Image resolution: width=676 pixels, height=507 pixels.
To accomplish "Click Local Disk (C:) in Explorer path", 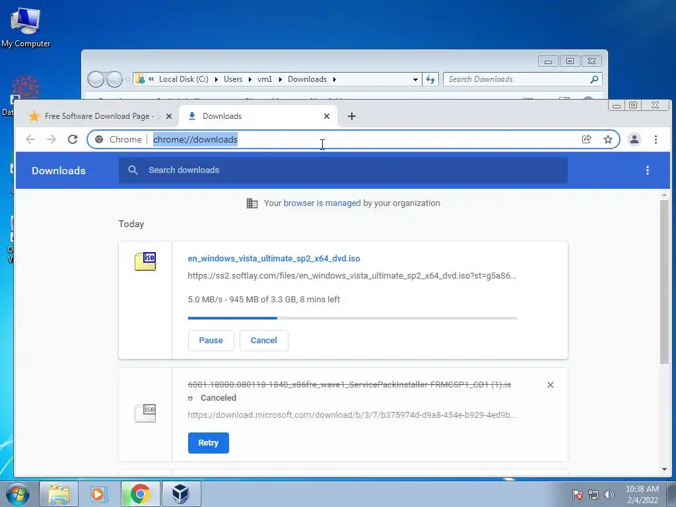I will click(184, 79).
